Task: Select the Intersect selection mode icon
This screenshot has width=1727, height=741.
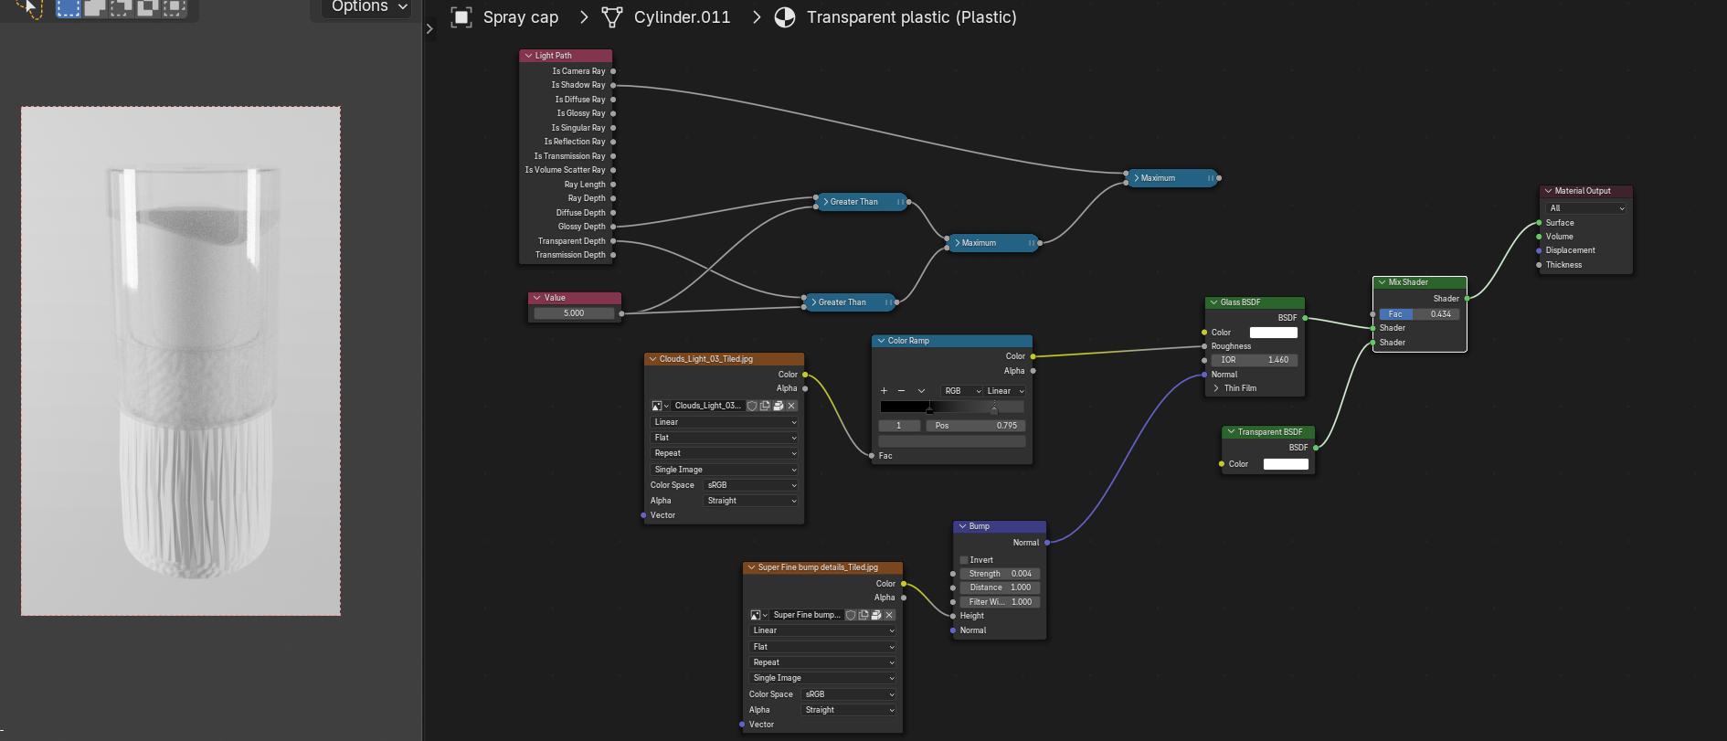Action: tap(174, 7)
